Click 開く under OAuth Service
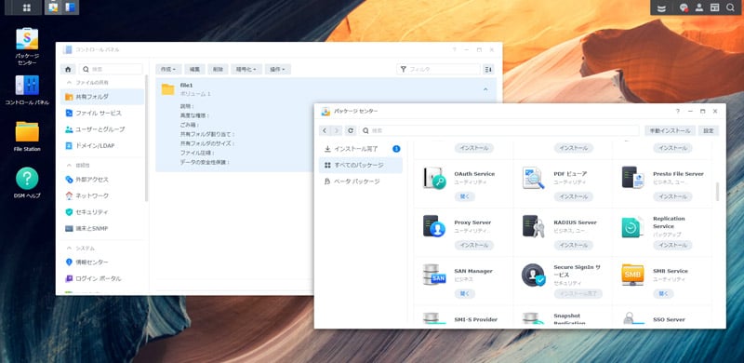 tap(464, 196)
